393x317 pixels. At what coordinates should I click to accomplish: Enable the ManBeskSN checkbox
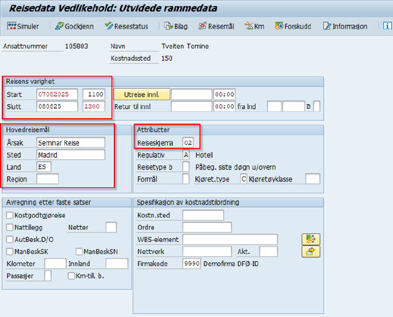79,252
